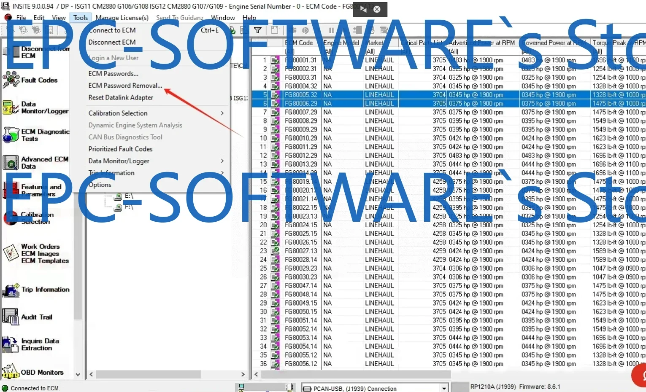This screenshot has height=392, width=646.
Task: Click the calibration icon in row FG80027.13
Action: pyautogui.click(x=275, y=251)
